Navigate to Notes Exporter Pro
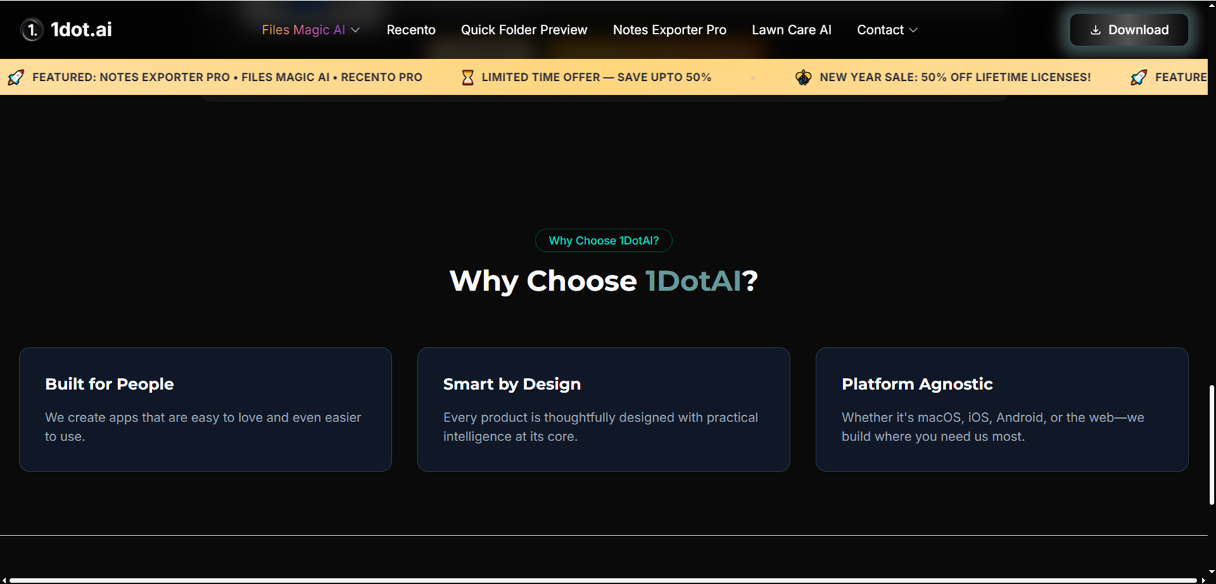The image size is (1216, 584). (669, 30)
